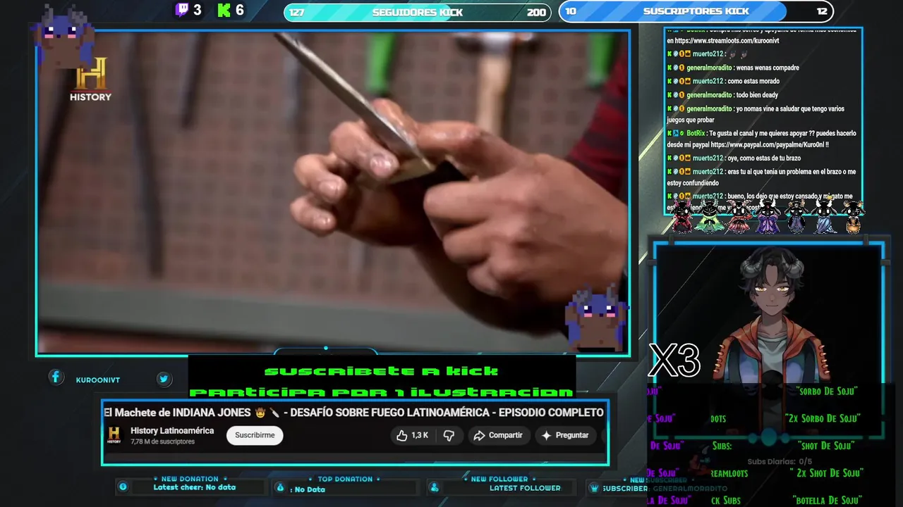The image size is (903, 507).
Task: Click the BotRix username in the chat
Action: point(696,133)
